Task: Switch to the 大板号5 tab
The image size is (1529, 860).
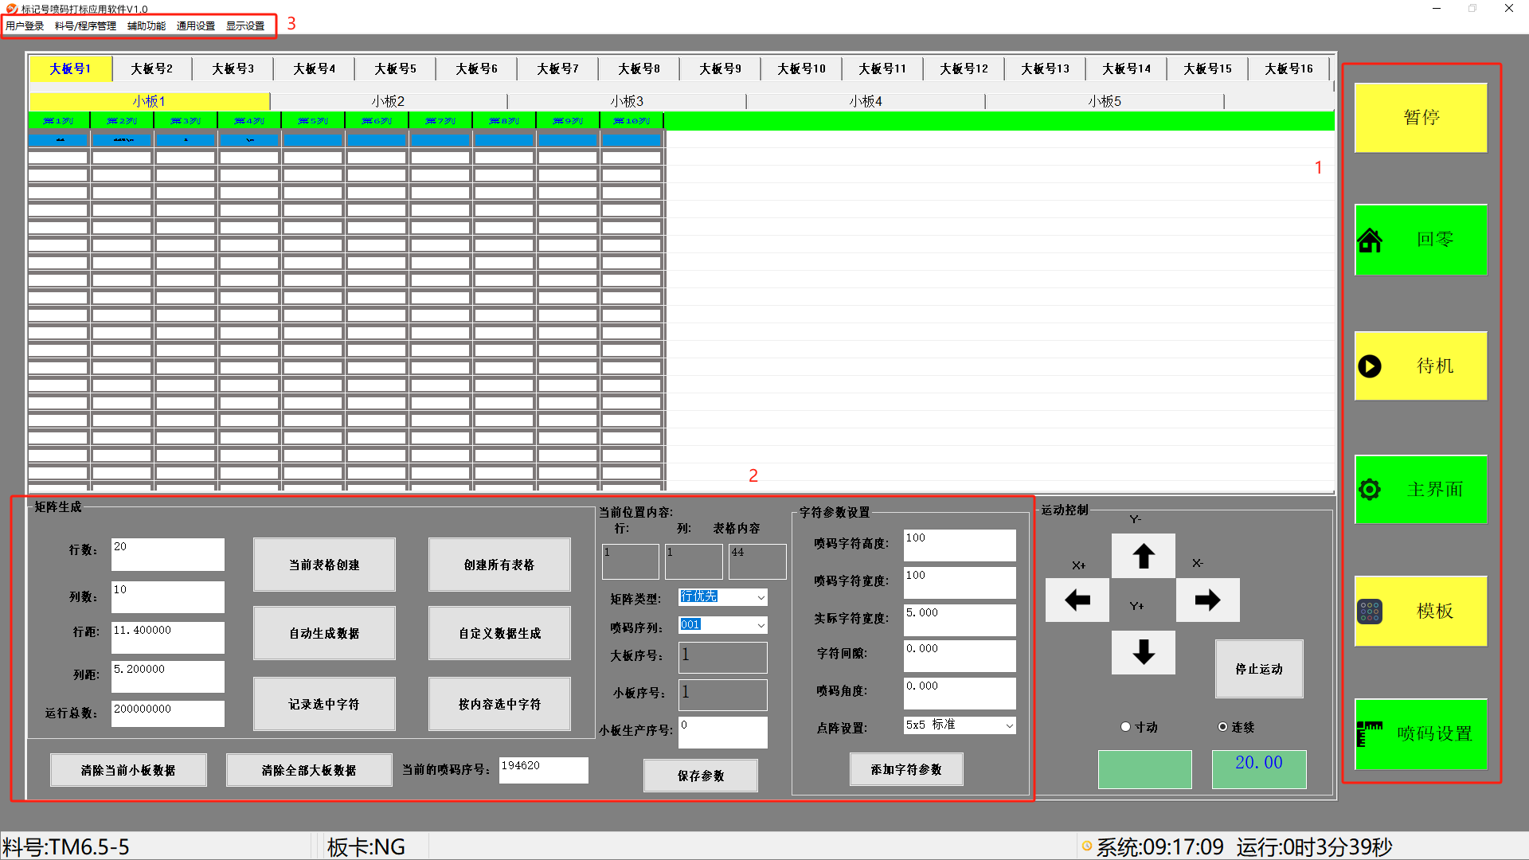Action: 396,69
